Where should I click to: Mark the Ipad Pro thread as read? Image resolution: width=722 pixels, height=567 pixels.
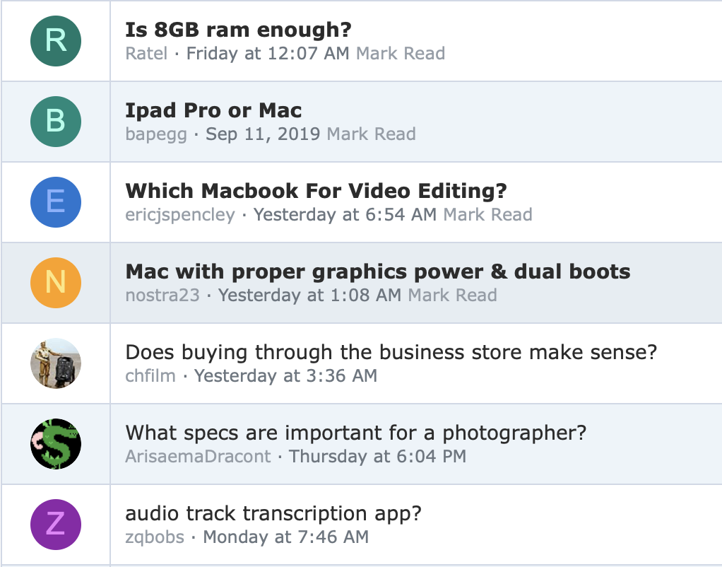(371, 134)
